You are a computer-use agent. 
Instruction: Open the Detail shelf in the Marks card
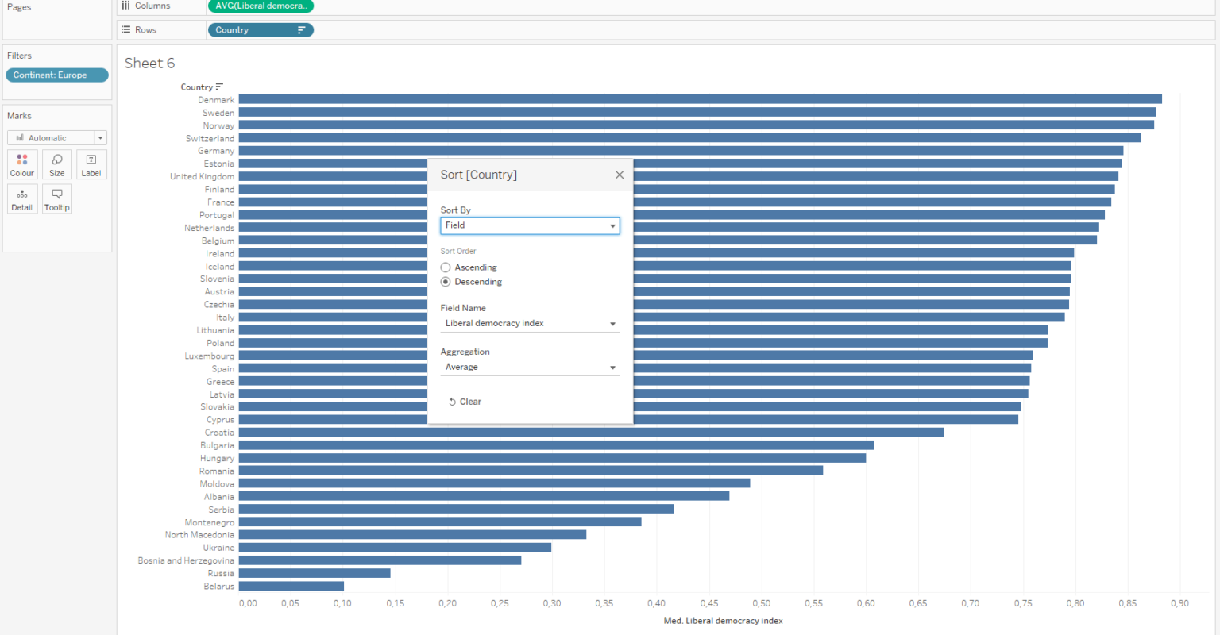click(x=21, y=198)
